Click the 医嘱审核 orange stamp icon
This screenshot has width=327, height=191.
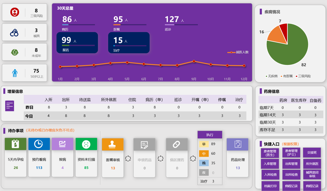(x=112, y=144)
